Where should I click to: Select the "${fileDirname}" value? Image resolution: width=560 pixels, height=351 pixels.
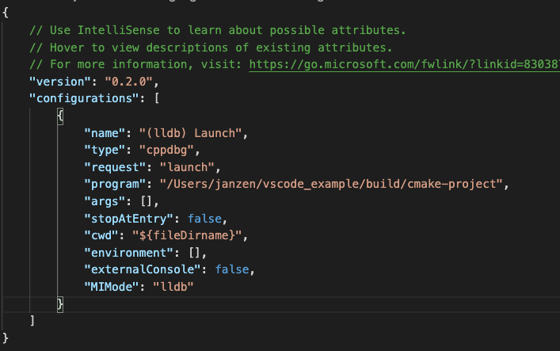[187, 235]
